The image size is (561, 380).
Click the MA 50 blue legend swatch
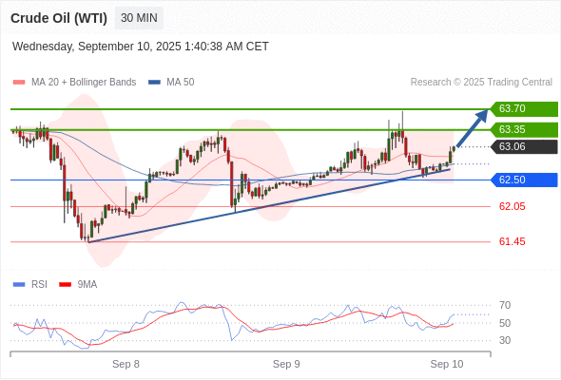click(155, 83)
